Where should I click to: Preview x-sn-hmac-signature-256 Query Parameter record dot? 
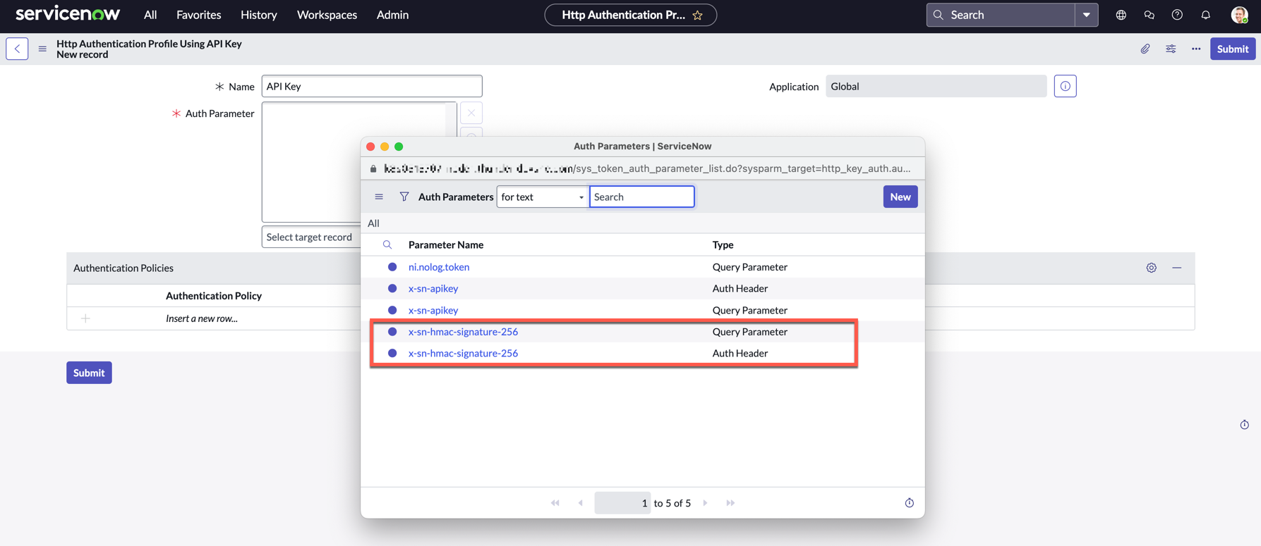pyautogui.click(x=392, y=331)
